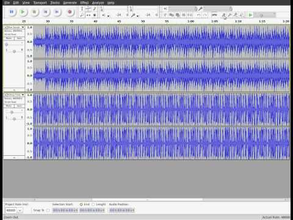Image resolution: width=293 pixels, height=220 pixels.
Task: Click the Pause transport button
Action: 12,12
